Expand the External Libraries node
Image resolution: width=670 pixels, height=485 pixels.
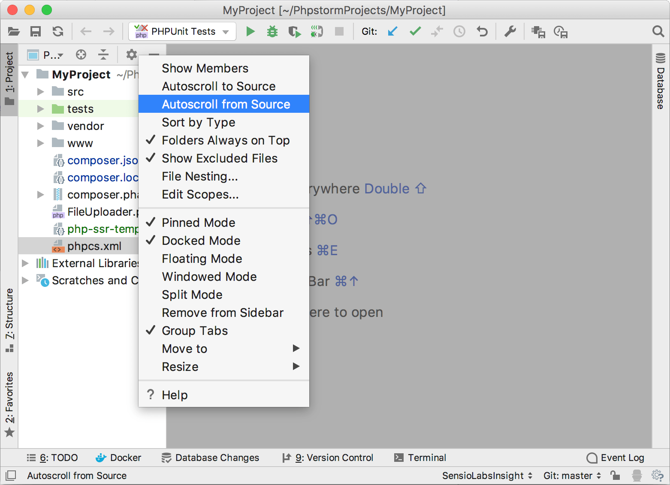coord(26,263)
